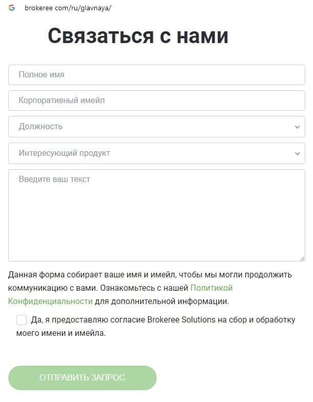Click the «Связаться с нами» heading
The height and width of the screenshot is (402, 313).
(x=138, y=36)
